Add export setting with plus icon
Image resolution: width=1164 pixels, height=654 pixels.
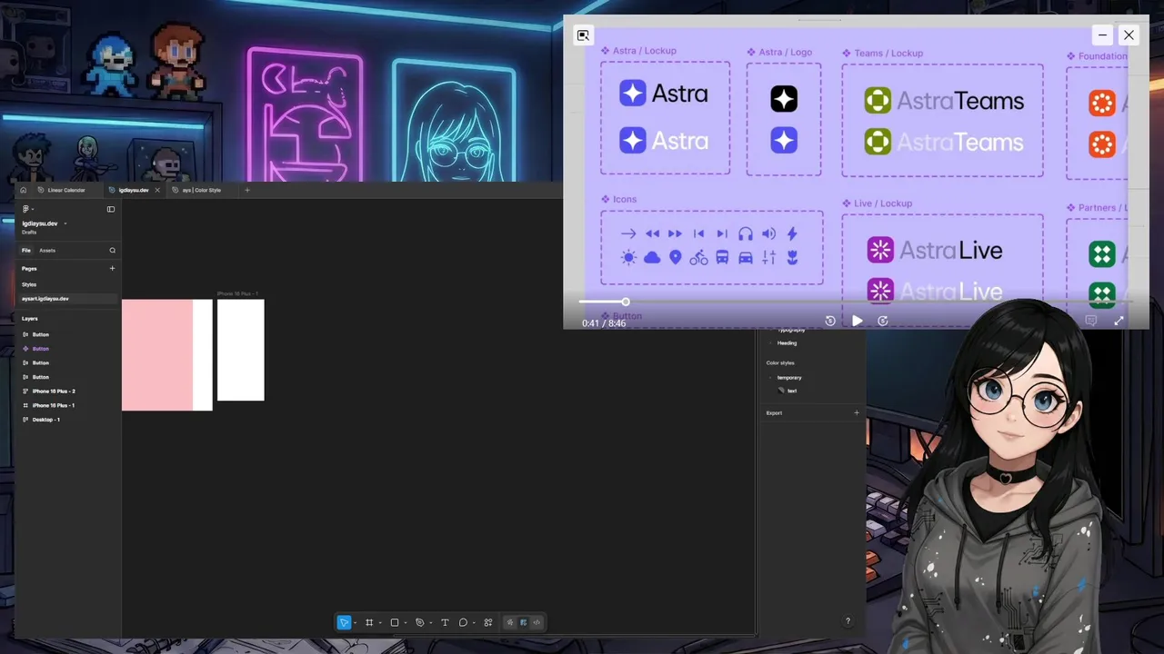tap(857, 412)
